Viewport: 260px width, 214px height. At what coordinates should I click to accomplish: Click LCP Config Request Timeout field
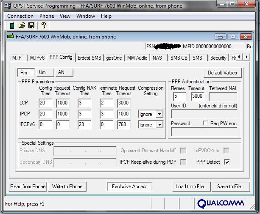tap(63, 103)
